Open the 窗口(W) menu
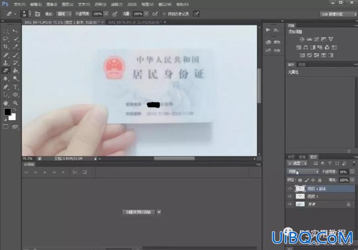 pyautogui.click(x=165, y=5)
